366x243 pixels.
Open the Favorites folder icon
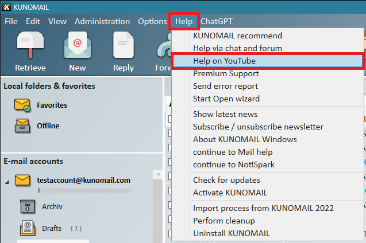[x=22, y=105]
